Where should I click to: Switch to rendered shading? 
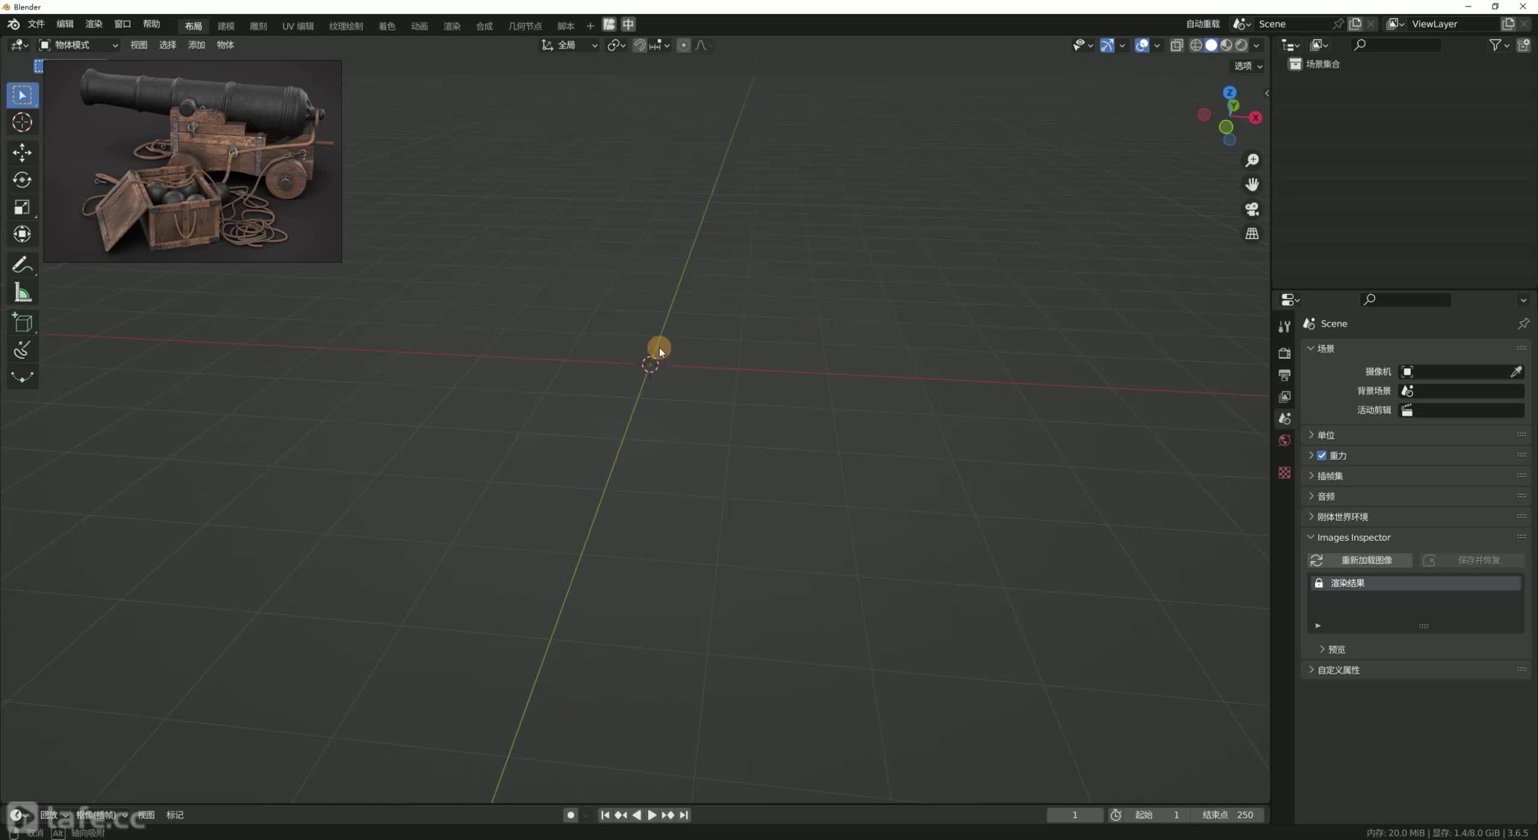click(x=1241, y=45)
